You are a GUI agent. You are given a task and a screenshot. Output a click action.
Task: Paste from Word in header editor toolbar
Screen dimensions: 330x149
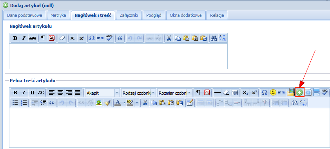pyautogui.click(x=203, y=38)
